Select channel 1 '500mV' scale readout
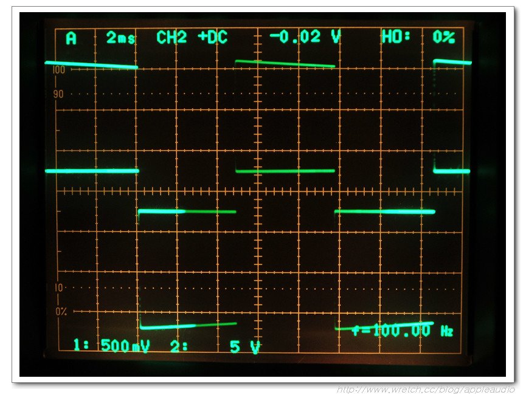526x395 pixels. [x=125, y=345]
